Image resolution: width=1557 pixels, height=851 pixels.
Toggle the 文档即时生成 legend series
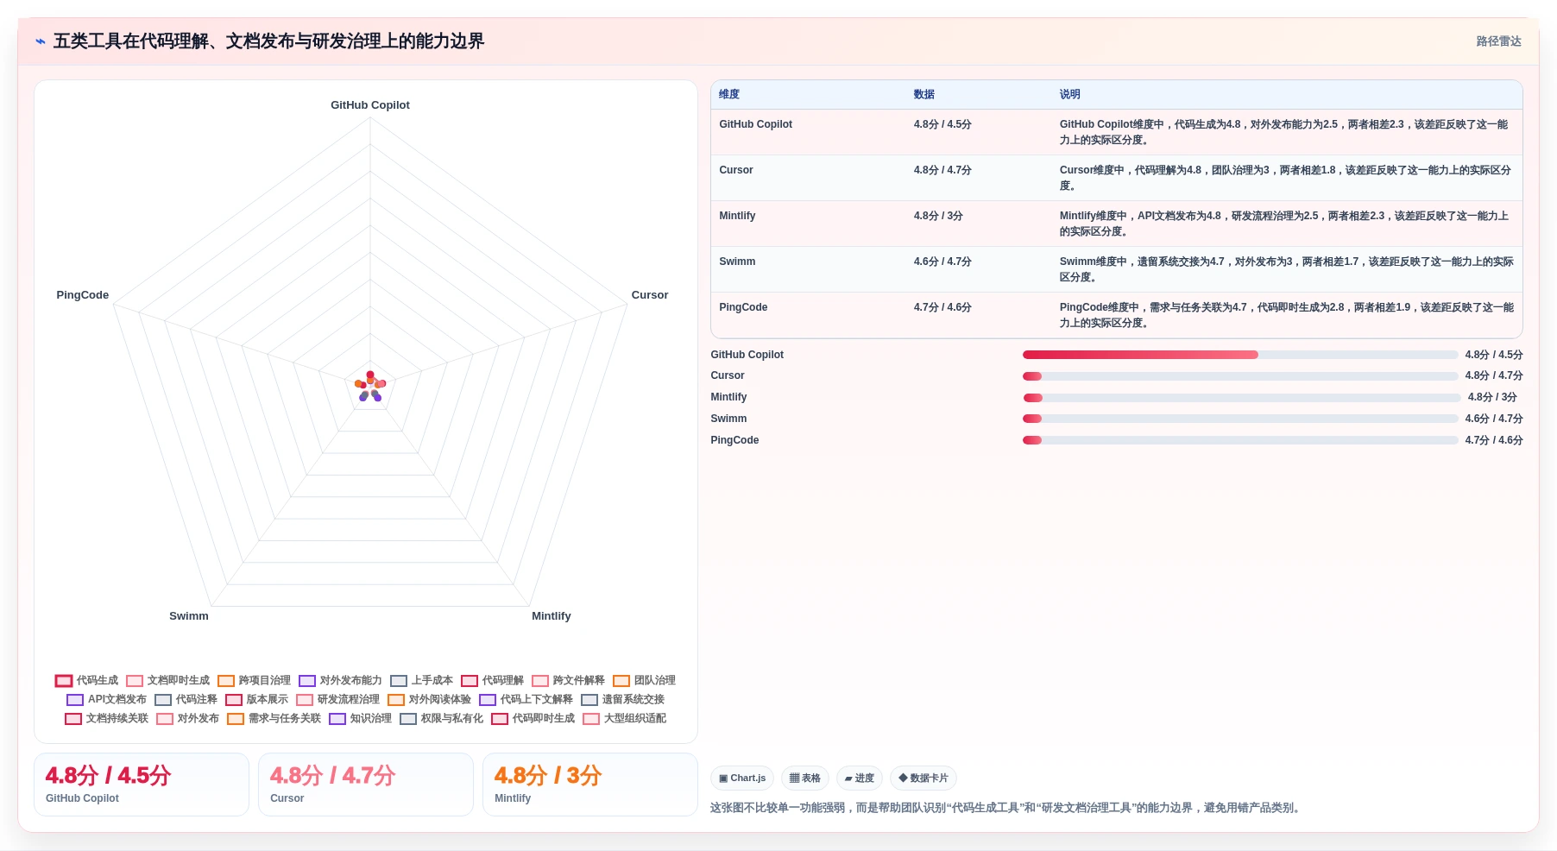(167, 680)
